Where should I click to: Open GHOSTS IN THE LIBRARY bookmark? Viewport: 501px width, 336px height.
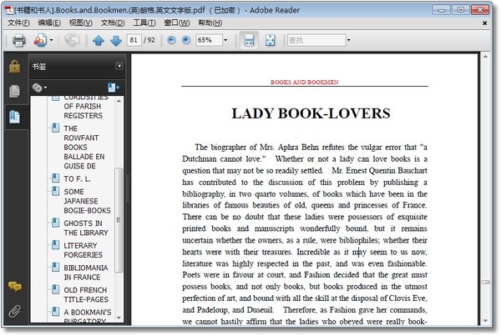83,228
